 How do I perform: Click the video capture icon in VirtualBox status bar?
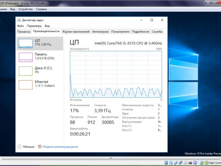tap(190, 163)
